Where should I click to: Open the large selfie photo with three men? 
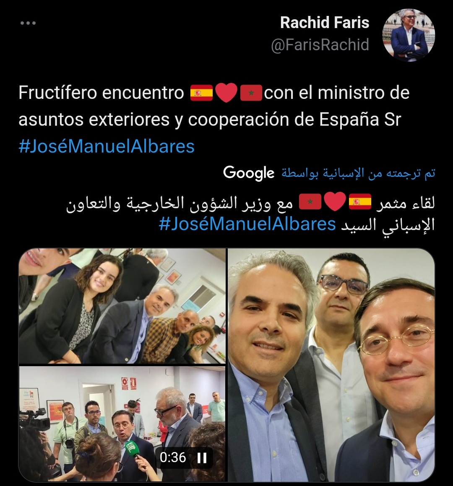click(x=331, y=365)
